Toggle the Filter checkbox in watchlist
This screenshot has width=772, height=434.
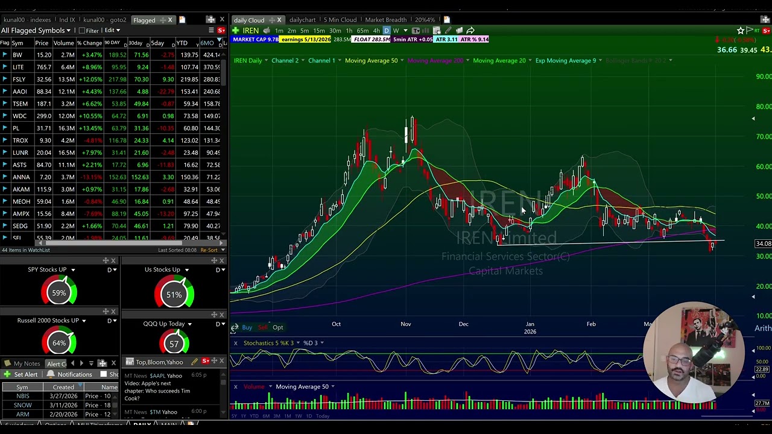81,31
